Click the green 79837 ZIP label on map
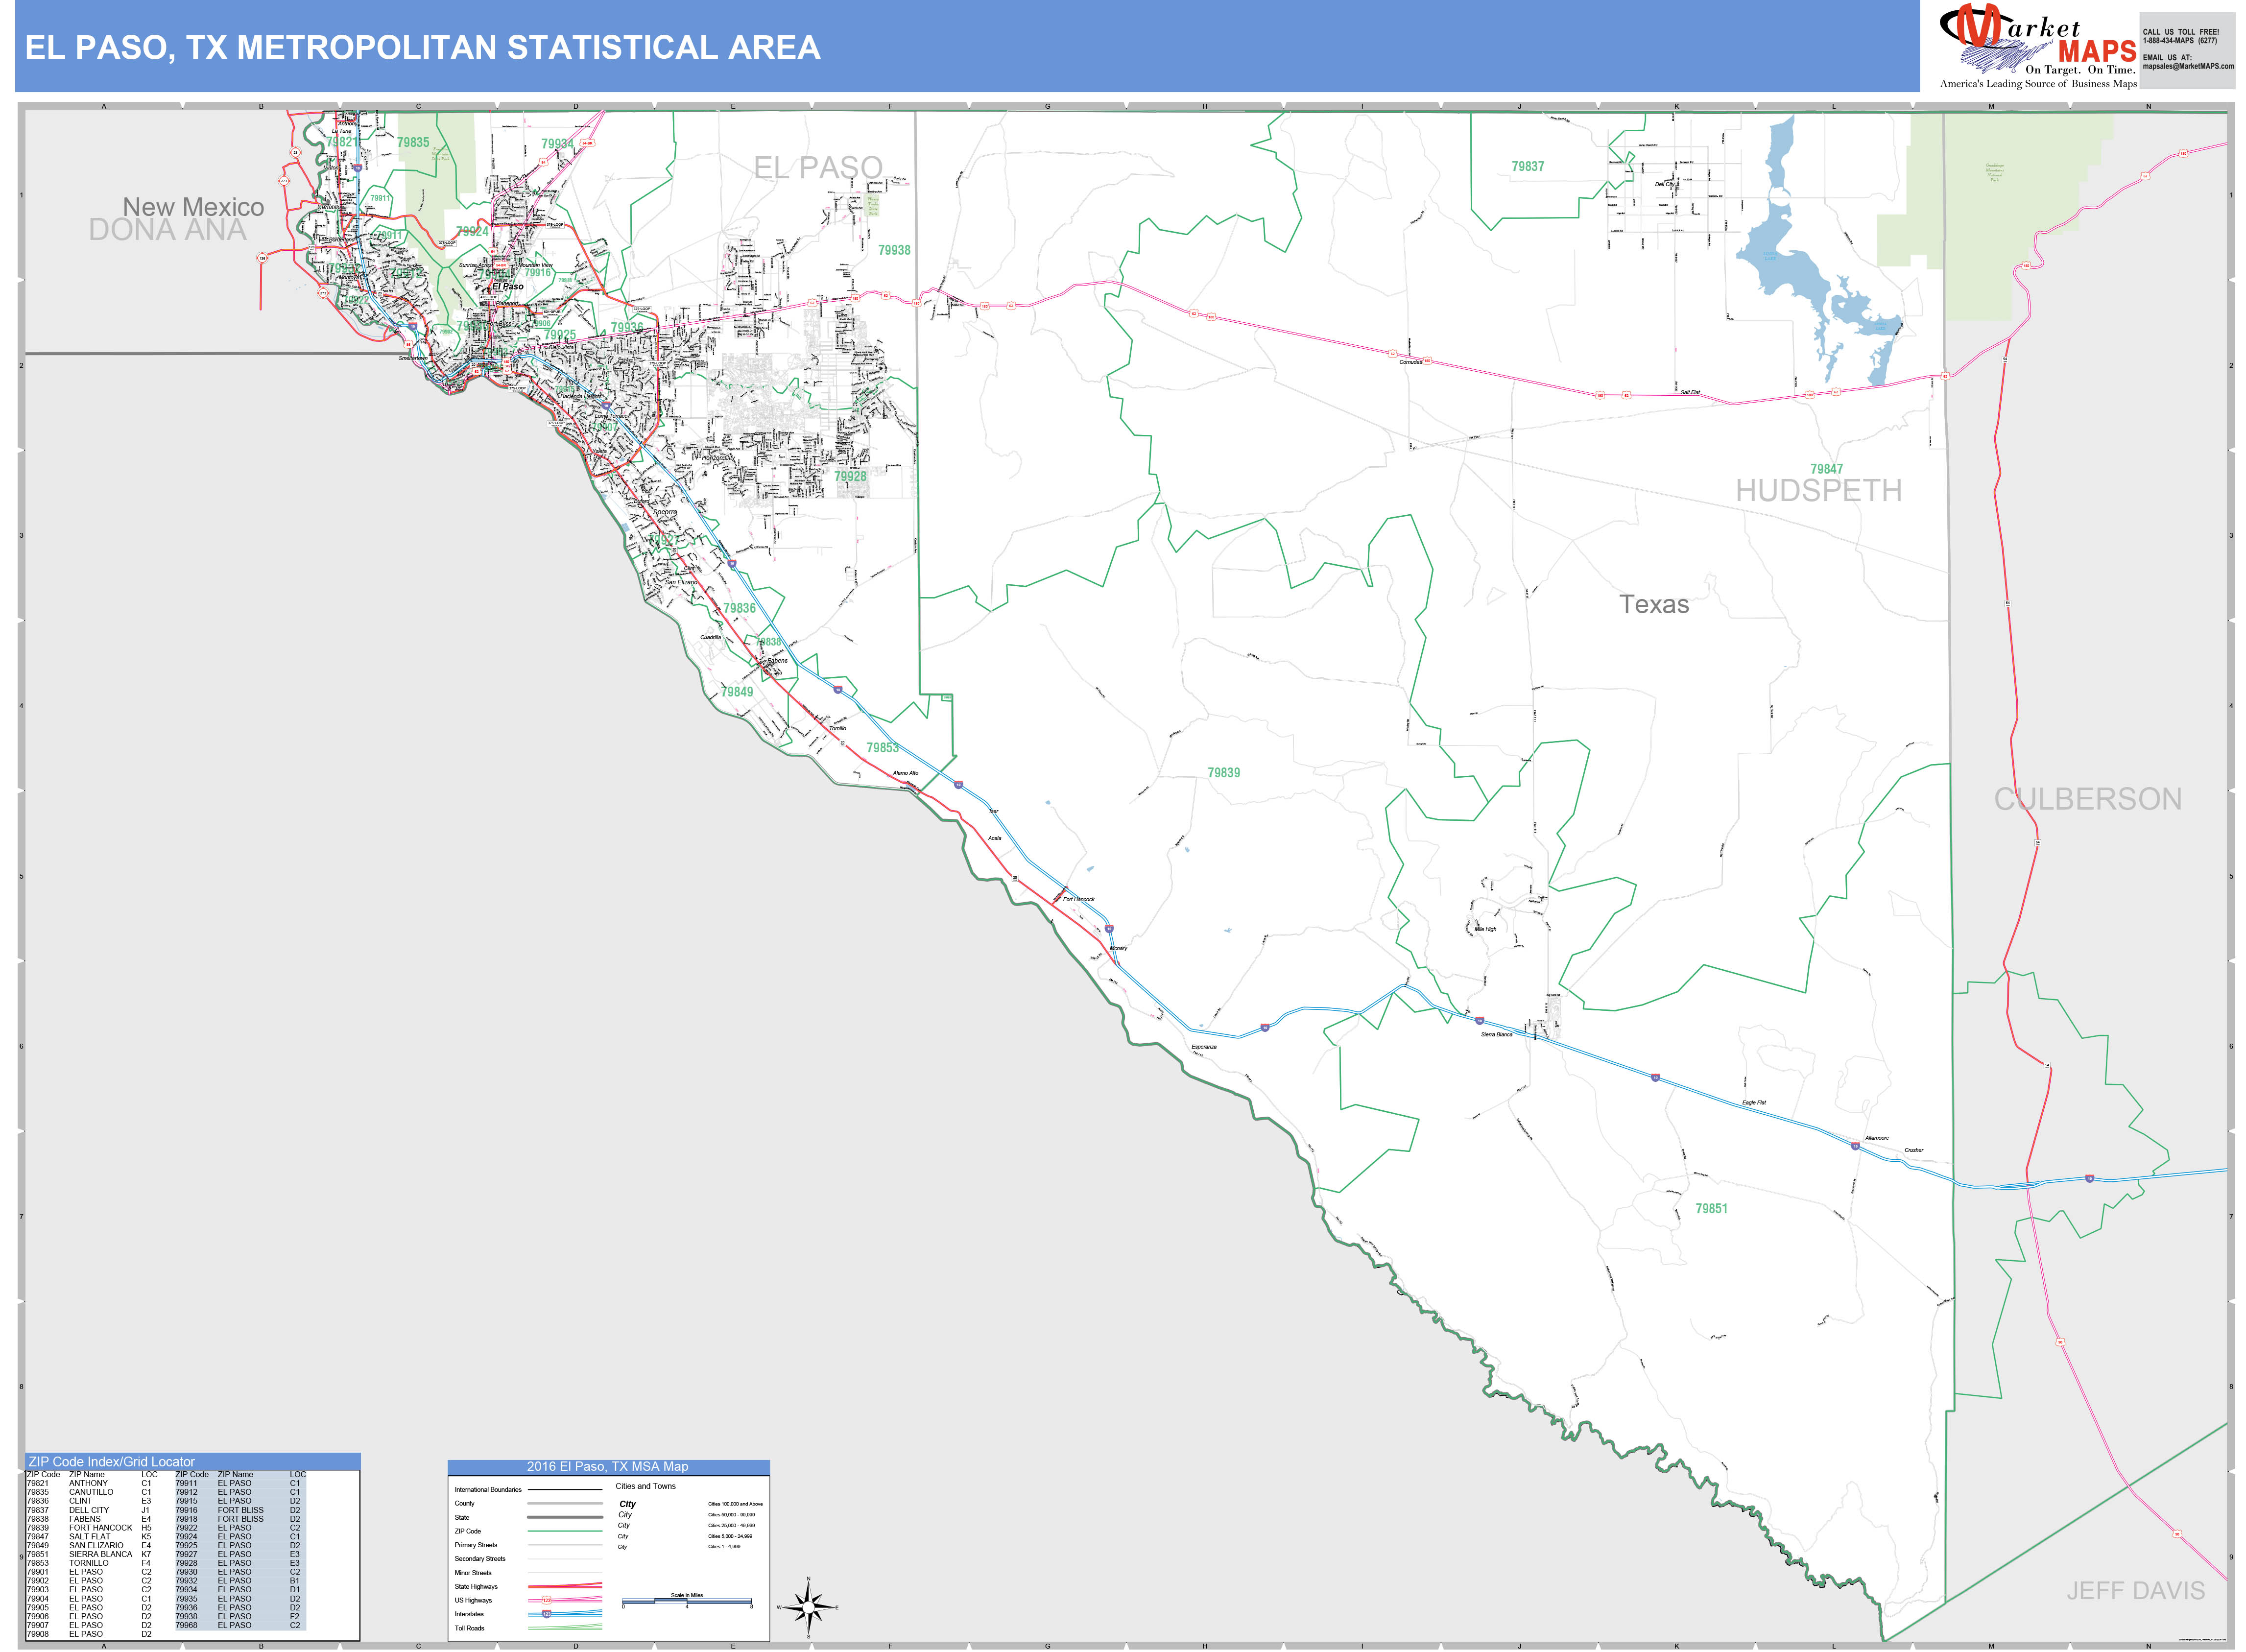The height and width of the screenshot is (1652, 2246). pyautogui.click(x=1527, y=166)
